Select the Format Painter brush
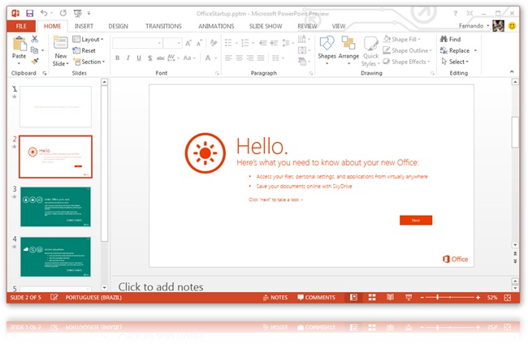Screen dimensions: 528x344 tap(35, 61)
